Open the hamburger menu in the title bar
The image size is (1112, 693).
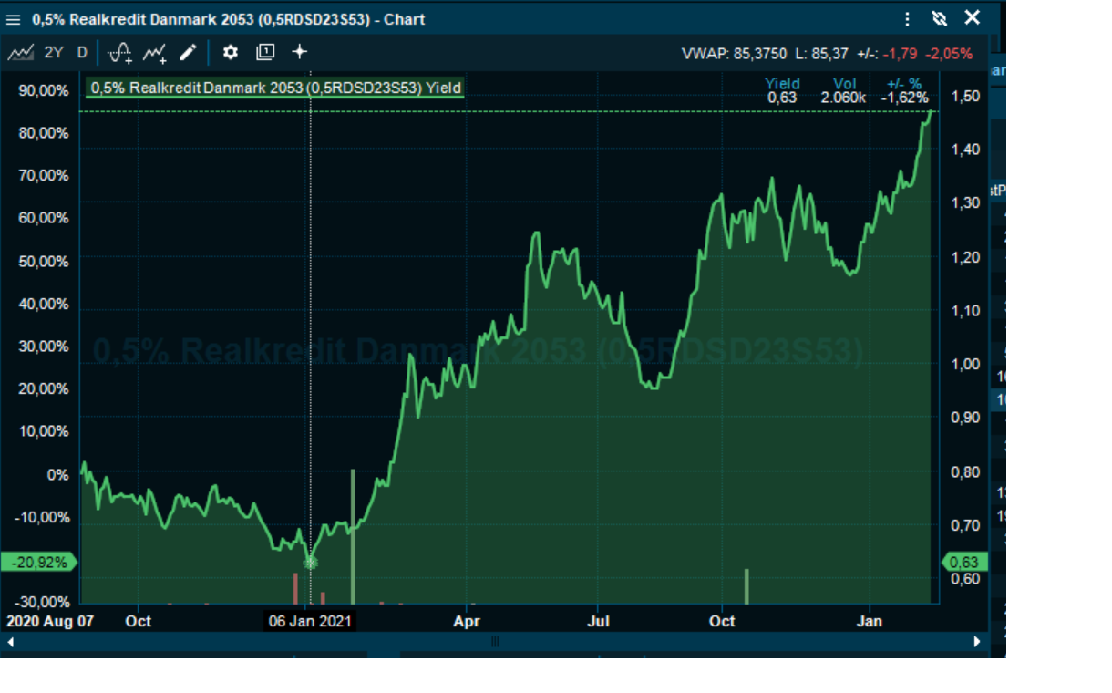(x=14, y=19)
